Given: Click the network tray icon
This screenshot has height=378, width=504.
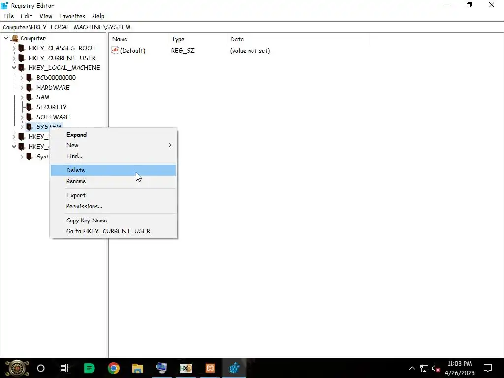Looking at the screenshot, I should 424,368.
